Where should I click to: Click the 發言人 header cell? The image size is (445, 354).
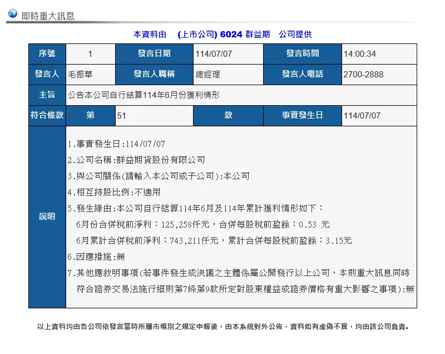[x=47, y=75]
